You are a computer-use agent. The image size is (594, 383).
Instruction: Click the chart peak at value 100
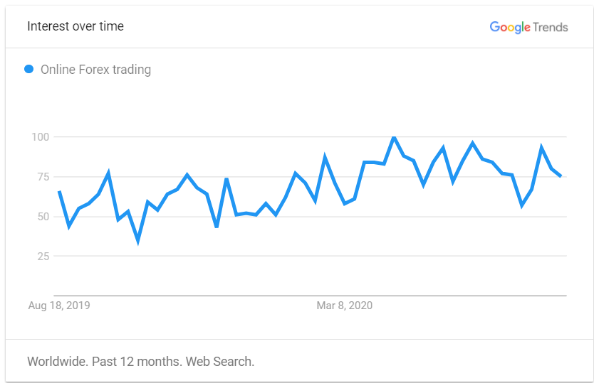pos(394,137)
